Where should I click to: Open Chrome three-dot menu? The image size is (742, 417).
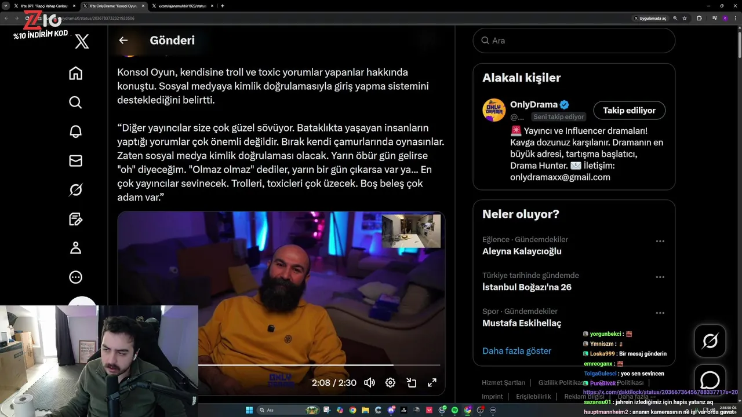coord(736,19)
